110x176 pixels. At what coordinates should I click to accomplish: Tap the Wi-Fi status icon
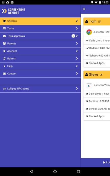pyautogui.click(x=96, y=2)
